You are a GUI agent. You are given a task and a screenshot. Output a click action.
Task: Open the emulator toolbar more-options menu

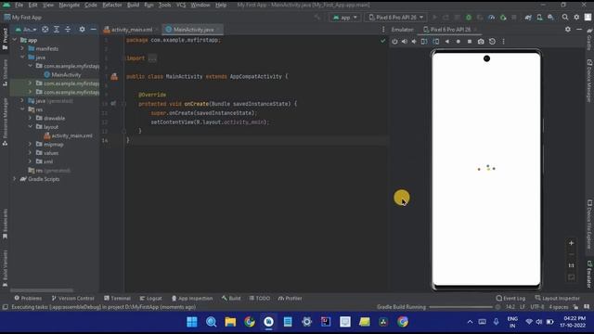503,42
